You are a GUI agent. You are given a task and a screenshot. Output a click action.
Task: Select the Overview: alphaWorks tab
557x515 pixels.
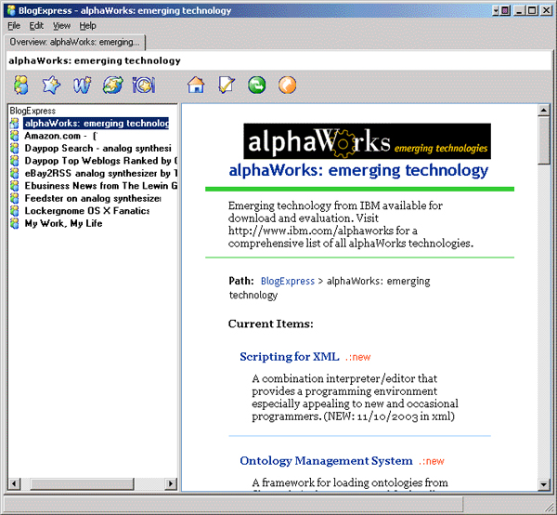tap(74, 42)
